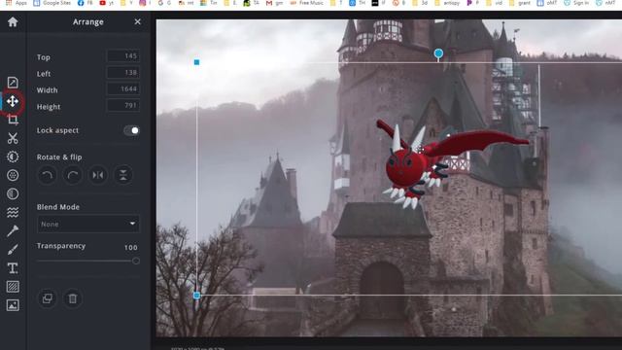This screenshot has width=622, height=350.
Task: Open the Filter half-circle tool
Action: [x=13, y=193]
